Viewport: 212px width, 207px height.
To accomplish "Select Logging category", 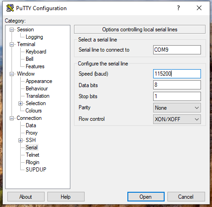I will click(34, 37).
